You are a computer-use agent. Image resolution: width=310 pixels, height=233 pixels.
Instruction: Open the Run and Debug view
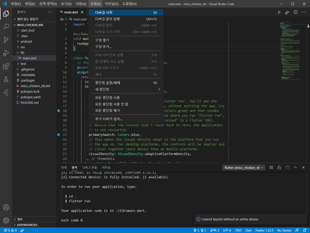pos(6,53)
